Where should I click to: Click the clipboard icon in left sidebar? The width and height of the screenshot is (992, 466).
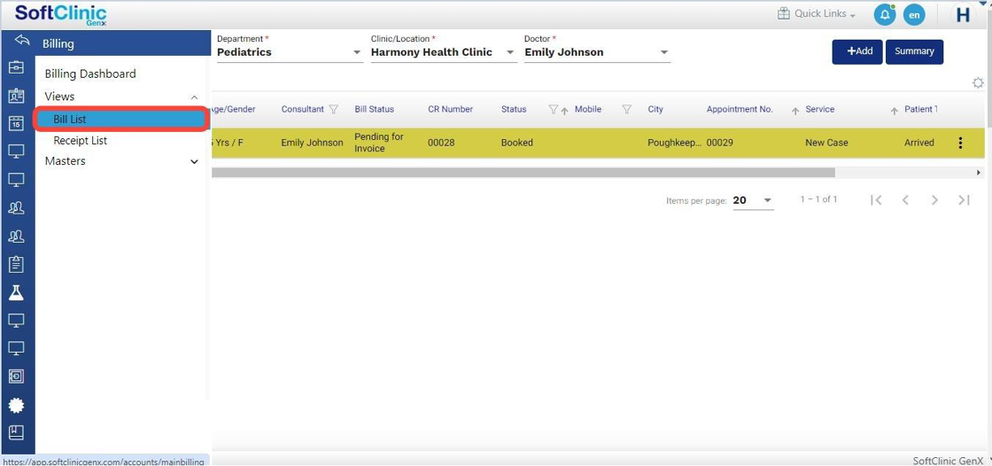(16, 264)
